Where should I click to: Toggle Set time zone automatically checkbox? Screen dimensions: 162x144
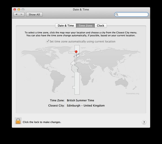47,41
